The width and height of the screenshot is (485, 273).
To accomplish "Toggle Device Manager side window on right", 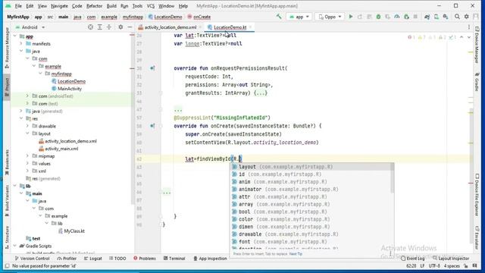I will (477, 45).
